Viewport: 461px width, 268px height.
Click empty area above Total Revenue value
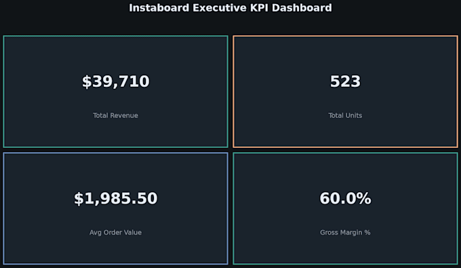click(115, 54)
